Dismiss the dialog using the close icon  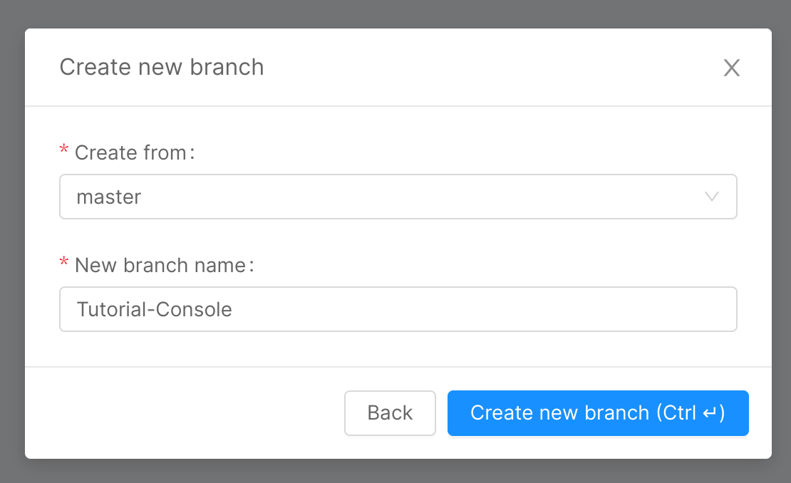(x=732, y=68)
